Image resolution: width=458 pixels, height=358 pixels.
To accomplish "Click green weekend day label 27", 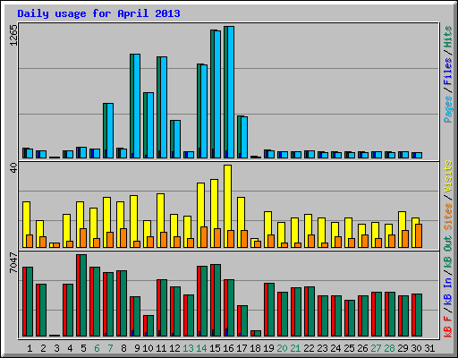I will point(376,348).
